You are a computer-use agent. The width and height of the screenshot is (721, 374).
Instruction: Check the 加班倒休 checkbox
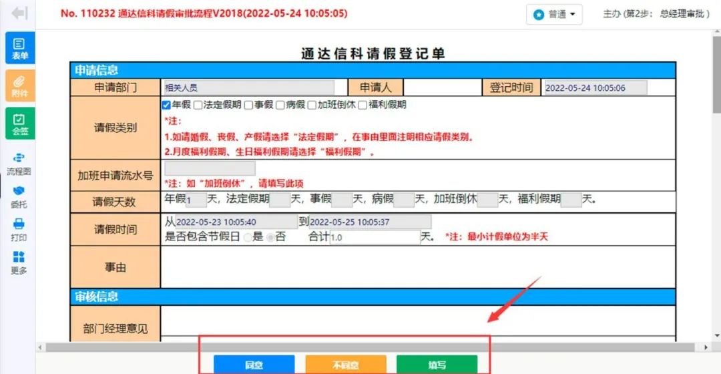click(x=312, y=106)
